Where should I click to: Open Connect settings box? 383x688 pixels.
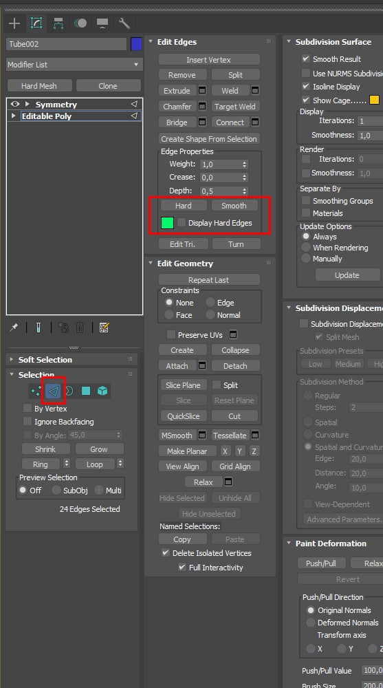255,122
